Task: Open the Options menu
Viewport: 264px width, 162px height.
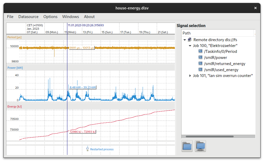Action: [x=50, y=16]
